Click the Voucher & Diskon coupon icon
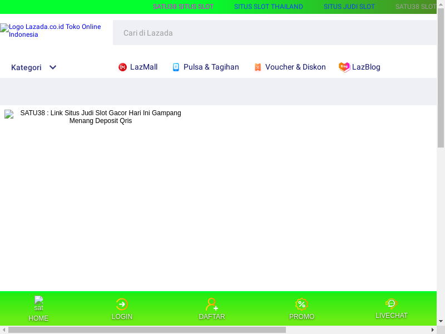The width and height of the screenshot is (445, 334). tap(258, 67)
